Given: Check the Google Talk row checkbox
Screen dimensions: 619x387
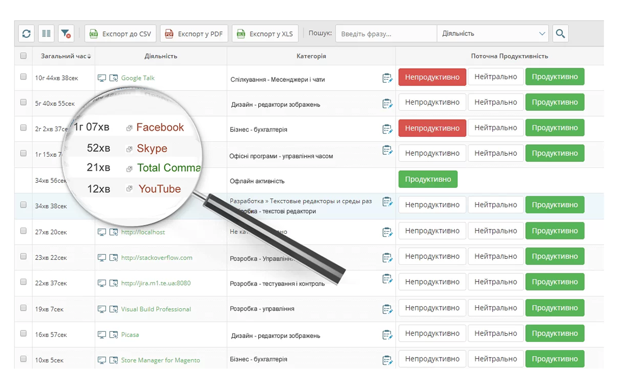Looking at the screenshot, I should (x=23, y=76).
